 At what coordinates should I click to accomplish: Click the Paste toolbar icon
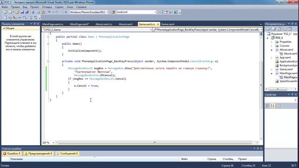click(x=43, y=12)
